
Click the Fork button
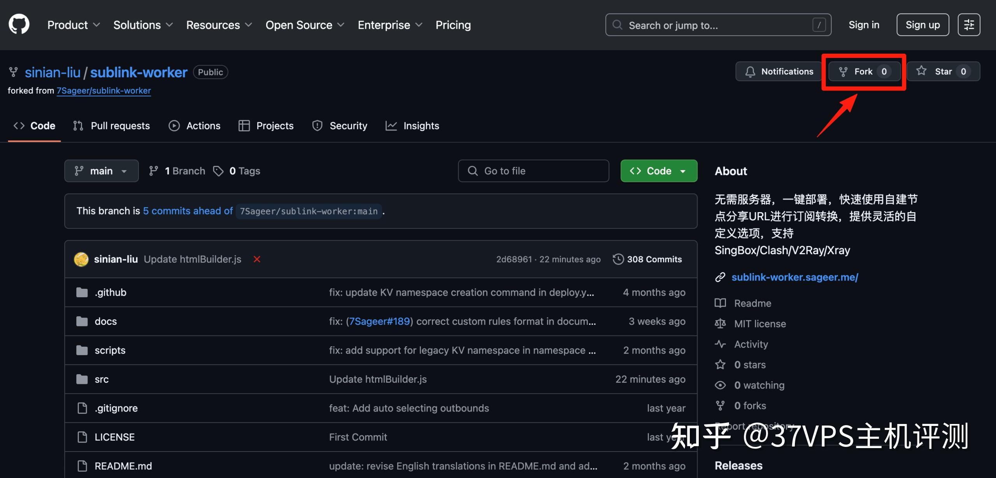pos(863,72)
